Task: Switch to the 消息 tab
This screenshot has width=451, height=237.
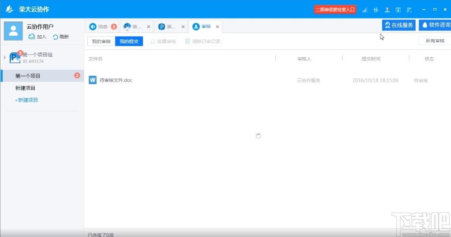Action: [102, 27]
